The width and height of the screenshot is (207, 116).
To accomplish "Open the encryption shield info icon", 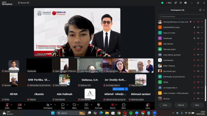I will pos(162,3).
